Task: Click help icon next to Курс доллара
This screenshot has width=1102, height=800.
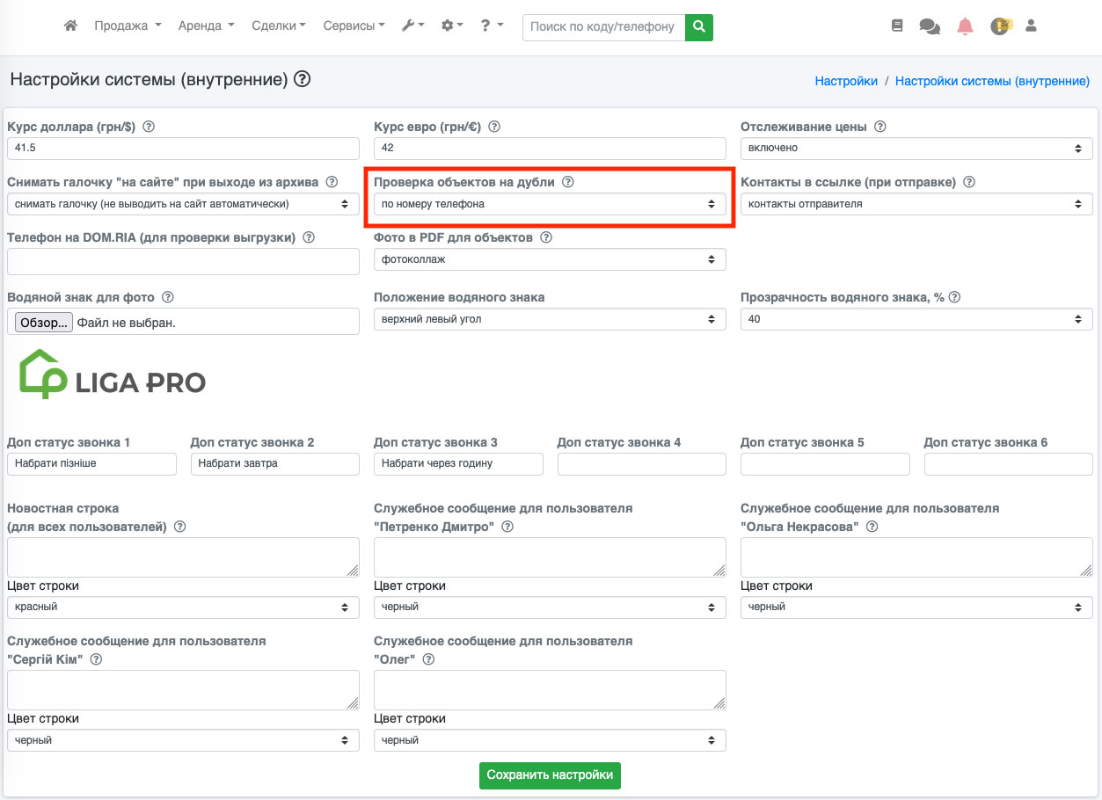Action: pyautogui.click(x=149, y=127)
